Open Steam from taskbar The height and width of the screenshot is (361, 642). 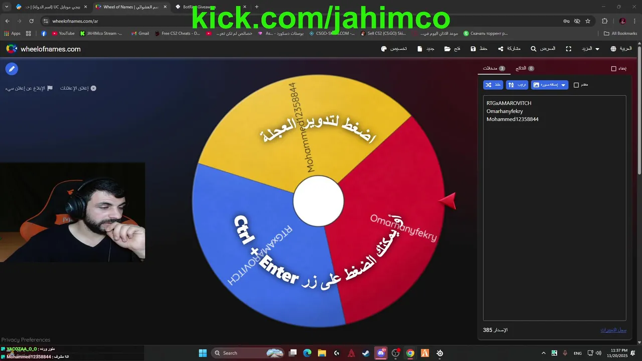366,353
